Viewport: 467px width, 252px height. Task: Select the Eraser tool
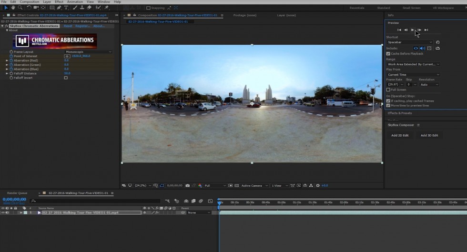tap(89, 8)
